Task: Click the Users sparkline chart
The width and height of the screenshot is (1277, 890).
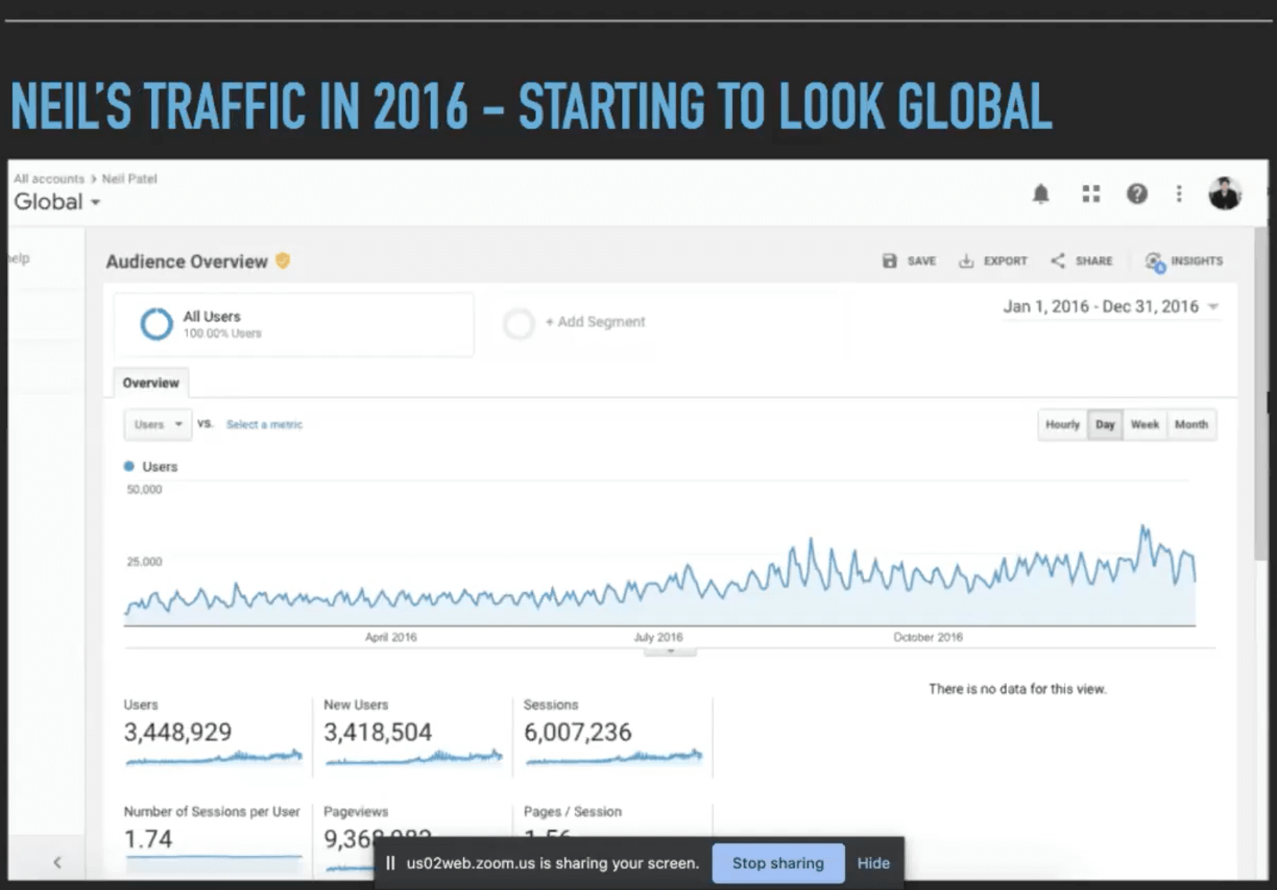Action: pyautogui.click(x=214, y=756)
